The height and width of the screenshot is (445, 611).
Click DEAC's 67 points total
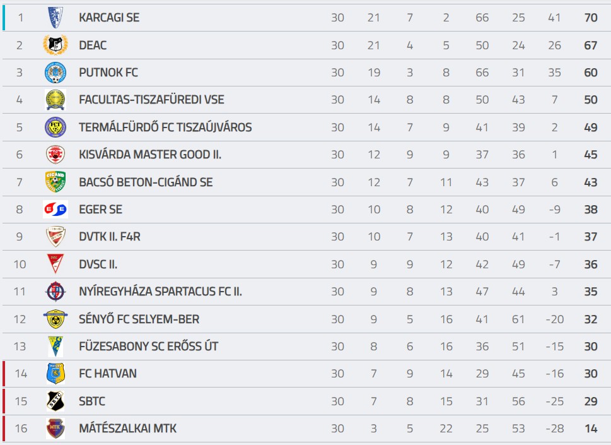[x=591, y=45]
